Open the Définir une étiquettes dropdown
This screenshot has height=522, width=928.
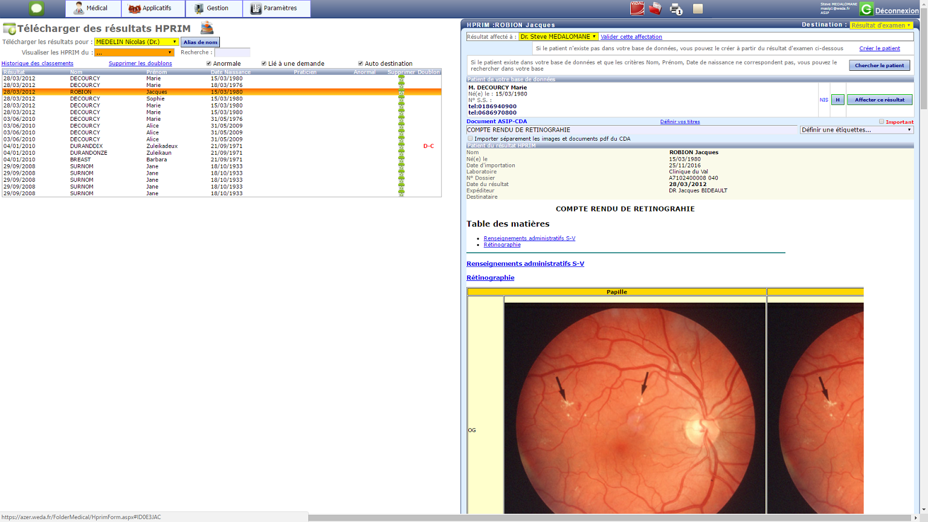click(856, 130)
